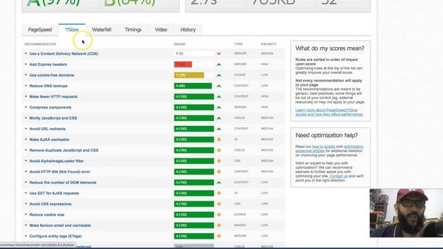Expand 'Use cookie-free domains' row arrow
This screenshot has width=443, height=249.
(26, 75)
